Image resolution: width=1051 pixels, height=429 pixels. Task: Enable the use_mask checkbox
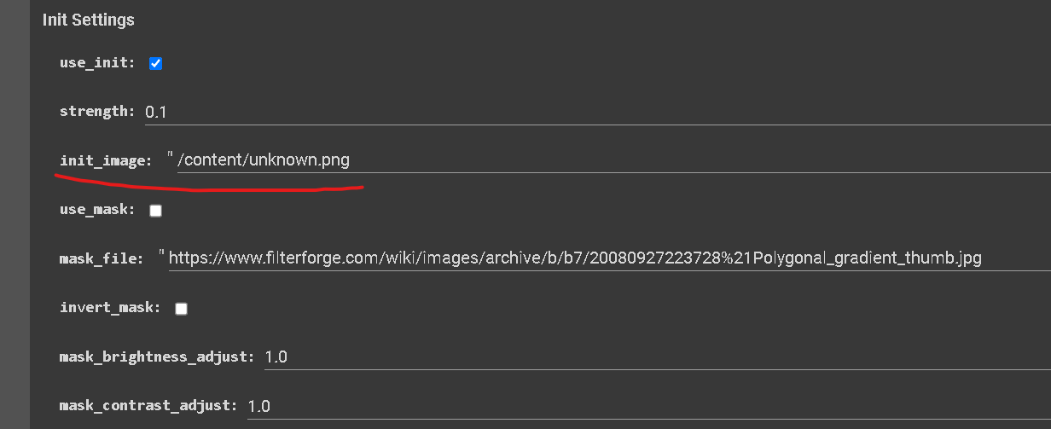(x=155, y=210)
